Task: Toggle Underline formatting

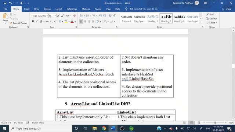Action: (x=41, y=22)
